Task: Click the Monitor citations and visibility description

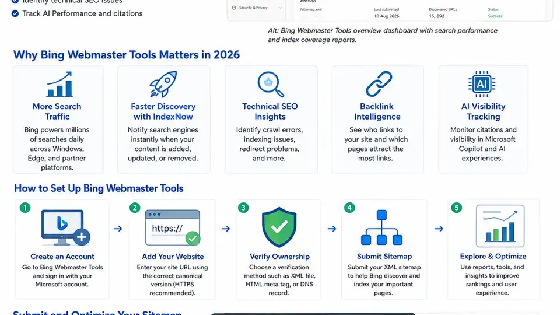Action: (x=483, y=144)
